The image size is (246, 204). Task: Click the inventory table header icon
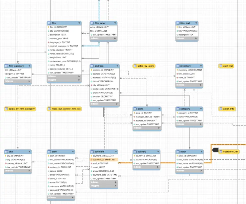pyautogui.click(x=178, y=66)
